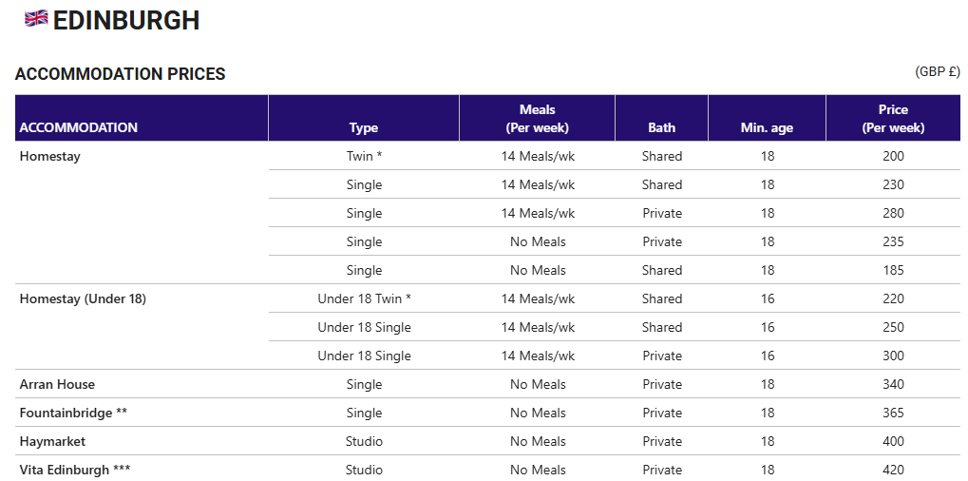Click the Bath column header
Screen dimensions: 968x481
pos(662,127)
